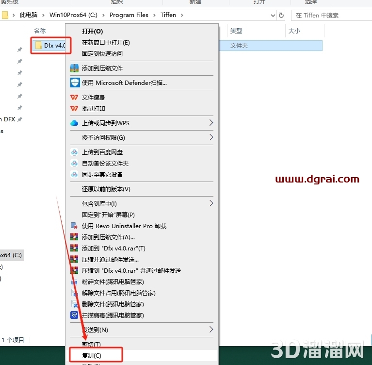Open the chevron after Program Files breadcrumb

(x=154, y=15)
